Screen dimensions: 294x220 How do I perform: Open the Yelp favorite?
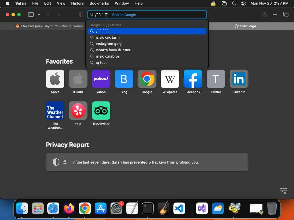(78, 111)
